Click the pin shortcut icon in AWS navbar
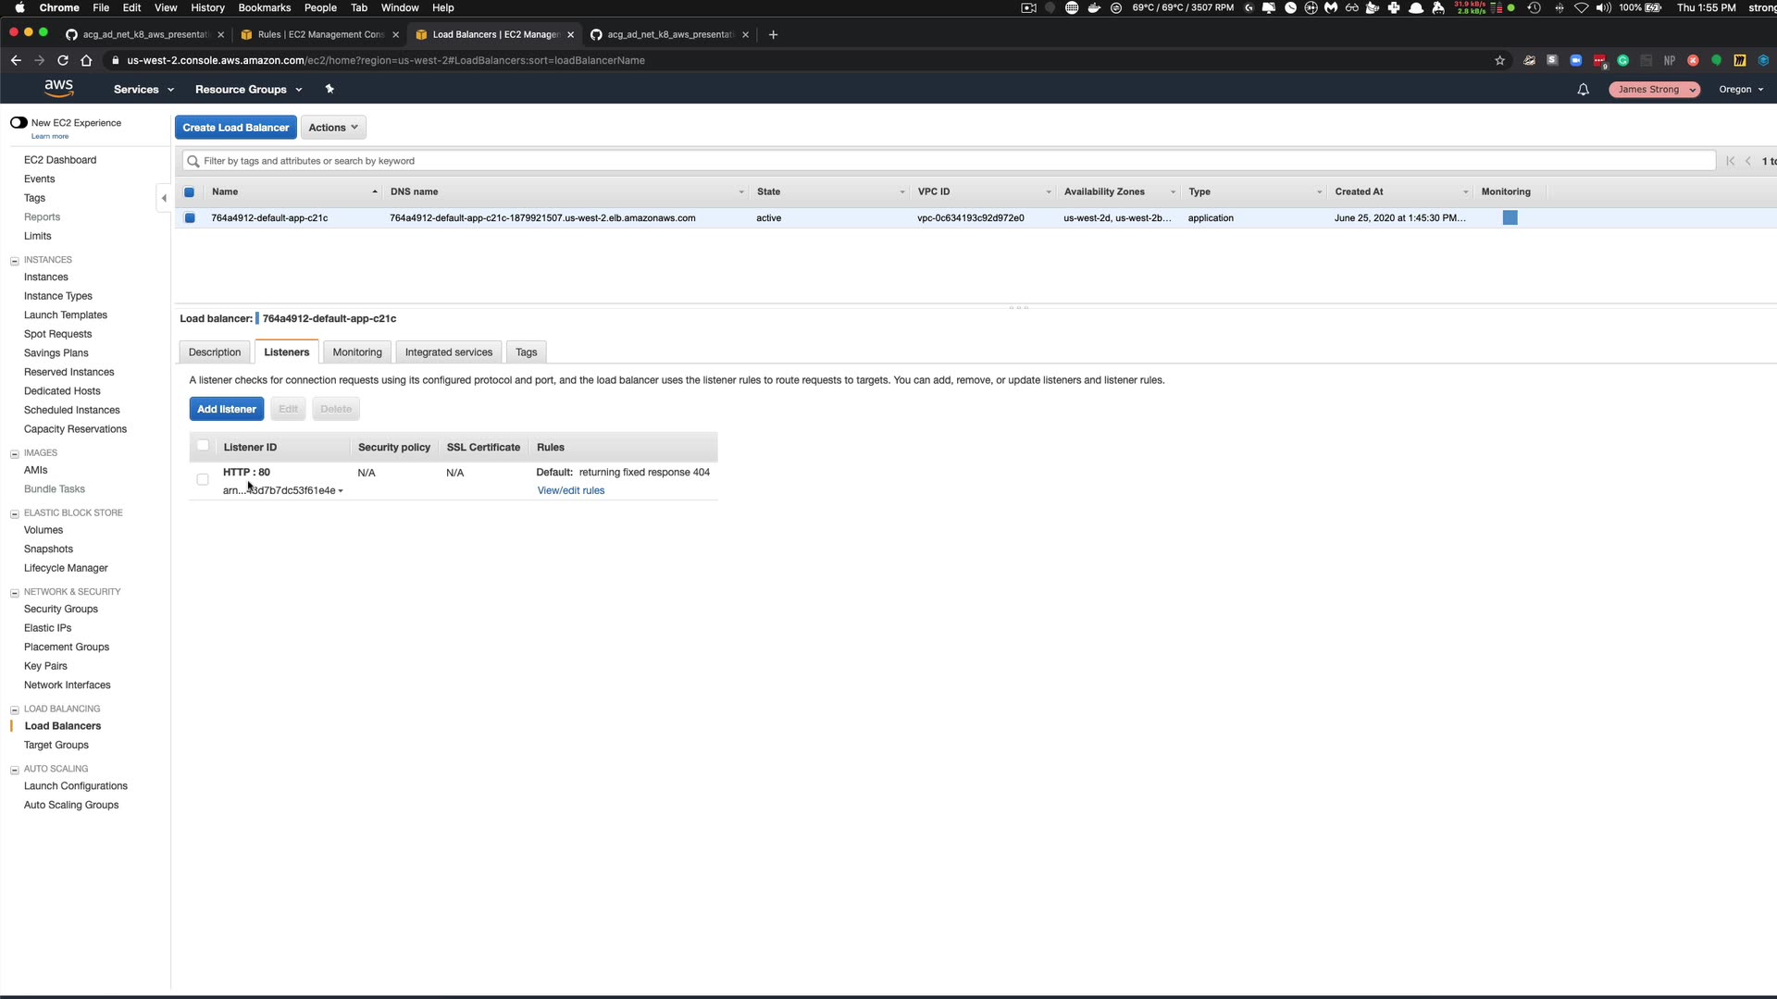Image resolution: width=1777 pixels, height=999 pixels. tap(329, 89)
